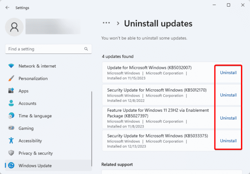The width and height of the screenshot is (250, 174).
Task: Open Time & language page
Action: [x=48, y=116]
